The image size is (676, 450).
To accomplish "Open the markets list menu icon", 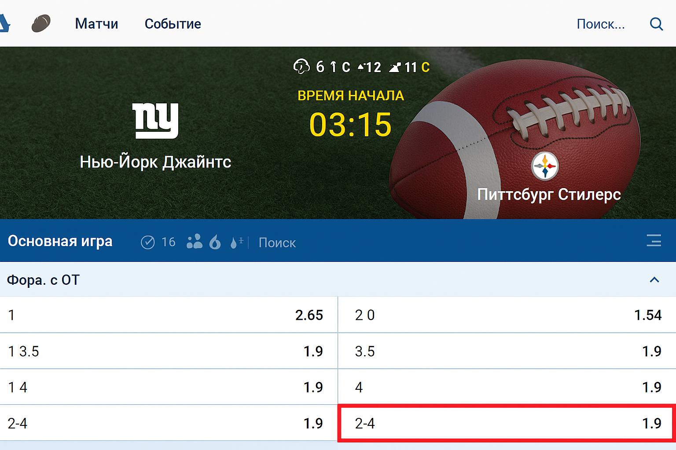I will [x=654, y=241].
